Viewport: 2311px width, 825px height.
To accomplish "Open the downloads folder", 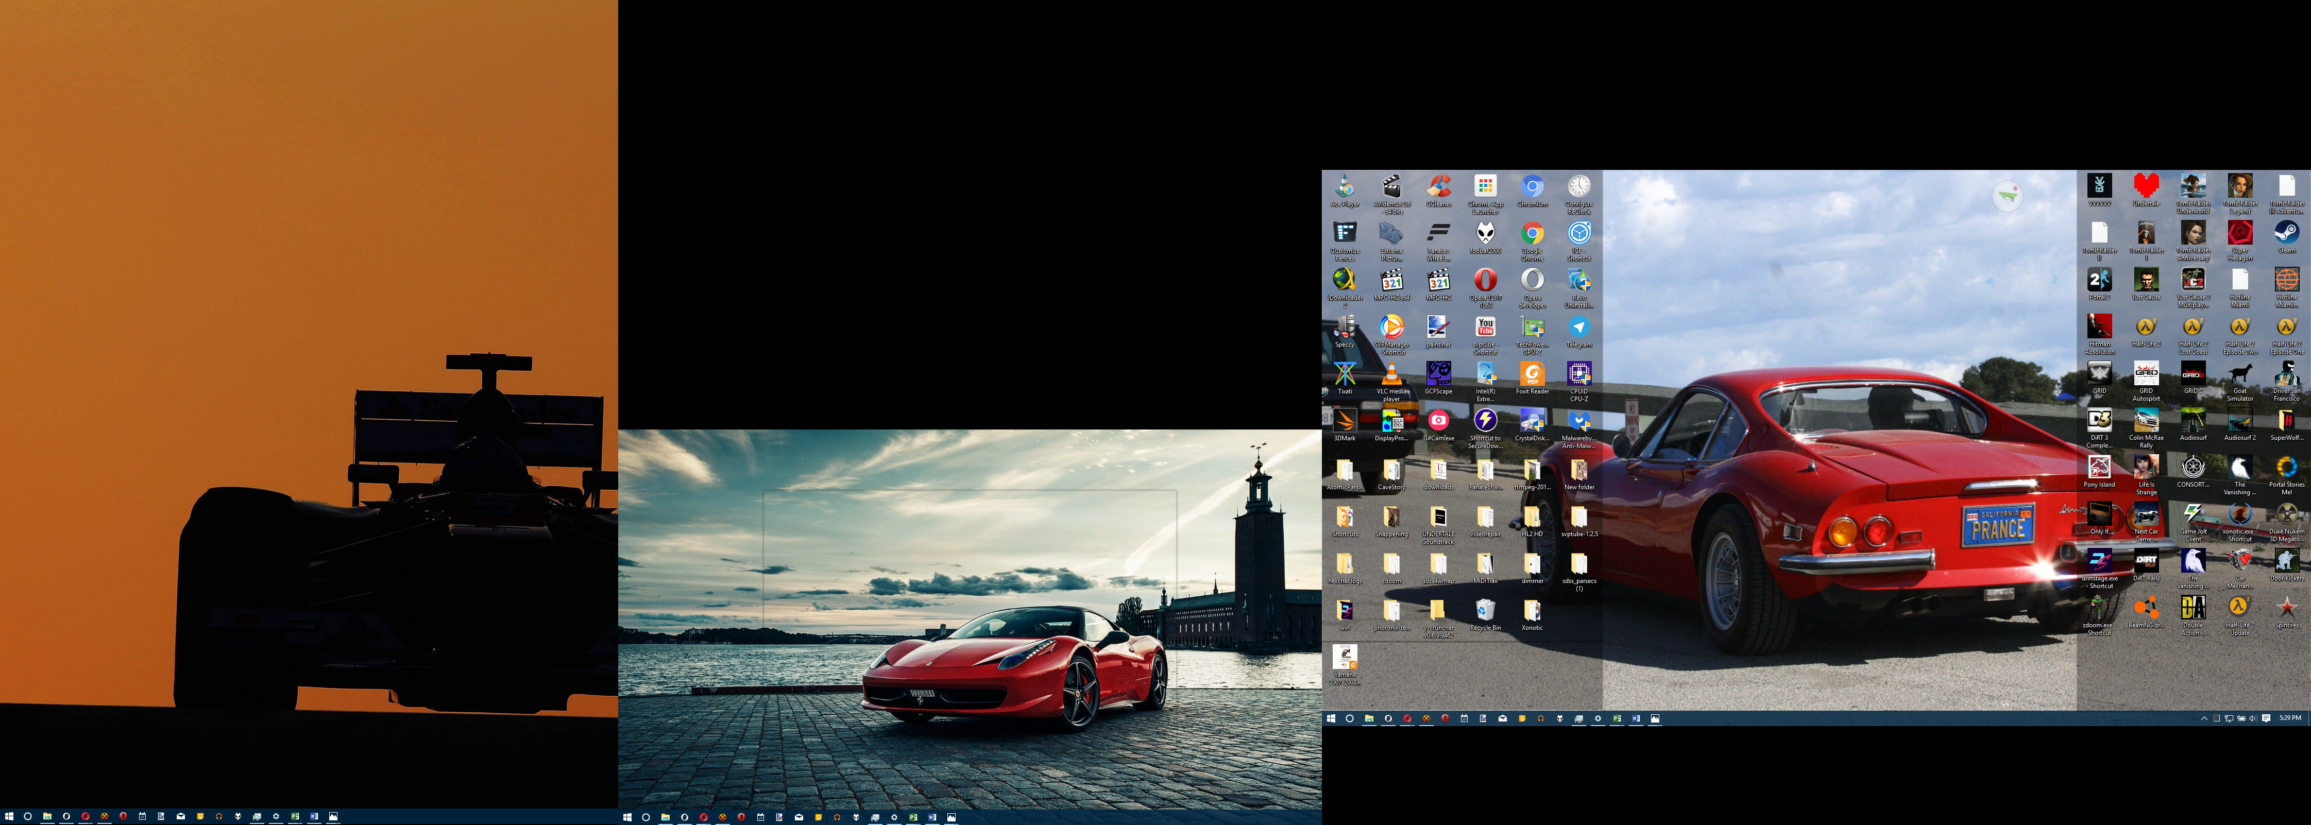I will 1438,472.
